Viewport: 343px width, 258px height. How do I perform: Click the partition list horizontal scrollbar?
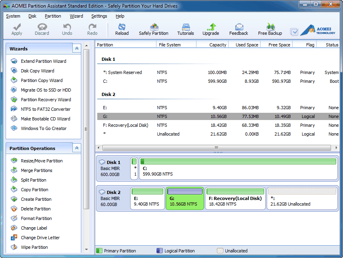tap(217, 148)
